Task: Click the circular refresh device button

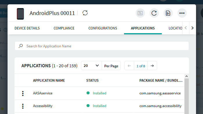Action: (154, 13)
